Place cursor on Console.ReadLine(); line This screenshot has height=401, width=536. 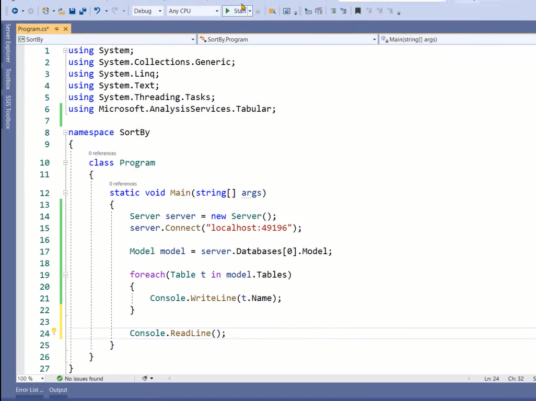pyautogui.click(x=178, y=333)
